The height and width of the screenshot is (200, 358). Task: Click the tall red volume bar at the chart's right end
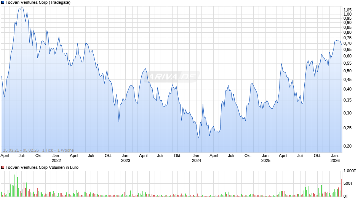click(341, 188)
